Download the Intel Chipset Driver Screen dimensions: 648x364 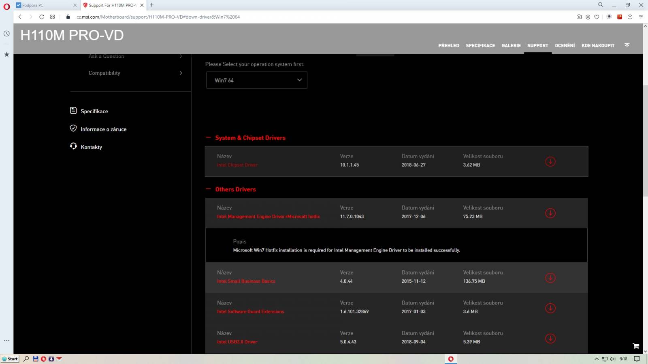(x=550, y=161)
